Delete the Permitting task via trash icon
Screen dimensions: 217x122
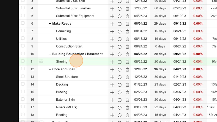[127, 31]
